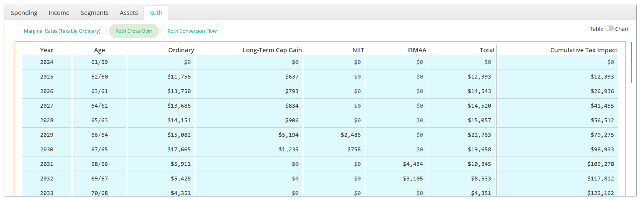Click the Ordinary column header
This screenshot has width=640, height=199.
pyautogui.click(x=181, y=50)
